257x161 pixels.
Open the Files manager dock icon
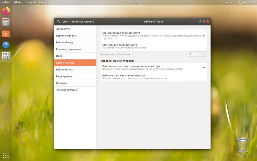point(6,22)
